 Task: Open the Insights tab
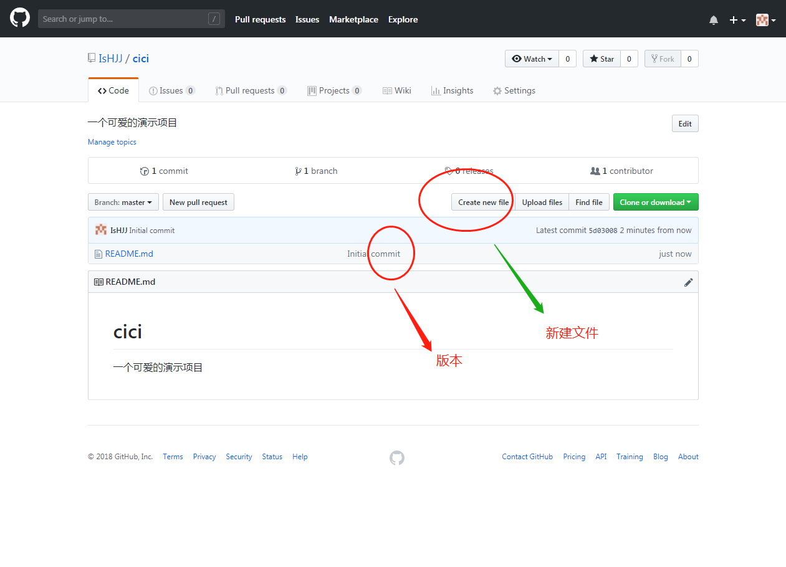[x=452, y=90]
